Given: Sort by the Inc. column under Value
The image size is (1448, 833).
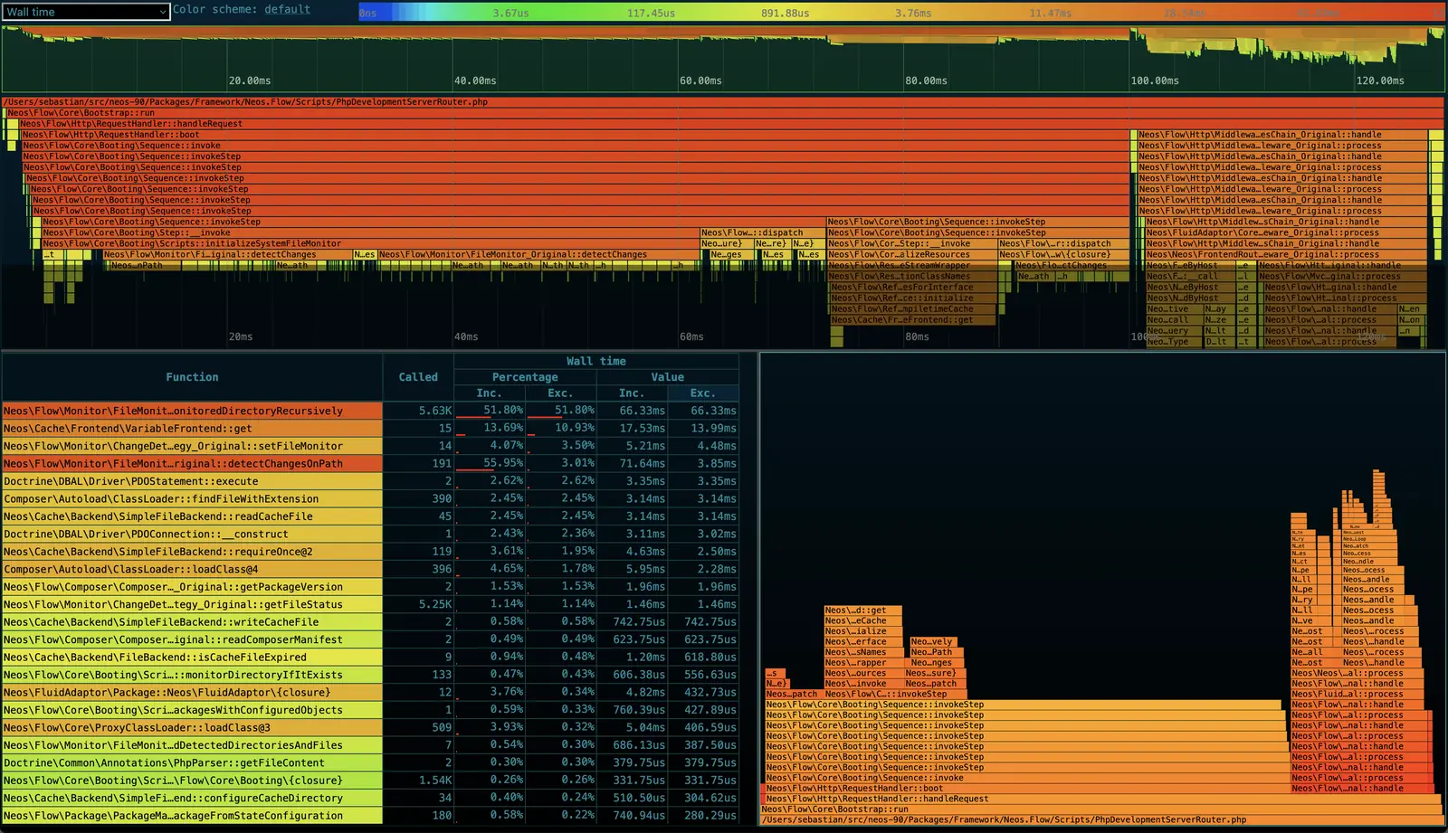Looking at the screenshot, I should (x=631, y=393).
